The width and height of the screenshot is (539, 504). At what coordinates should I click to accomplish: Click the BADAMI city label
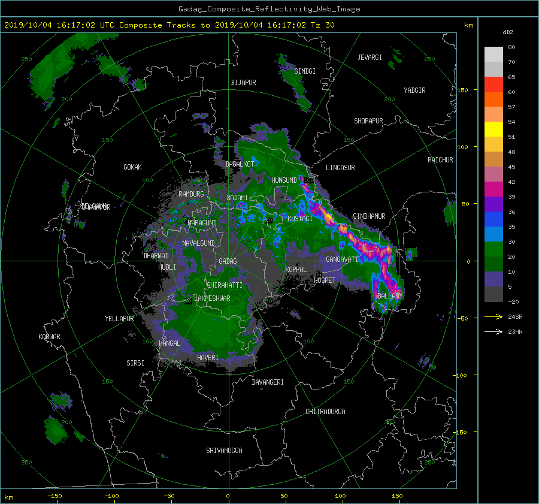click(237, 198)
